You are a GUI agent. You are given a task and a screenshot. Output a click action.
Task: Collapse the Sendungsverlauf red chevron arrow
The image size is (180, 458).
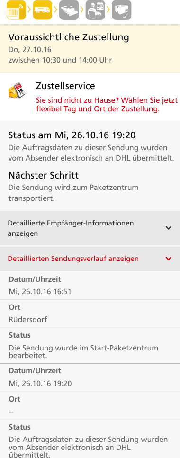coord(168,259)
